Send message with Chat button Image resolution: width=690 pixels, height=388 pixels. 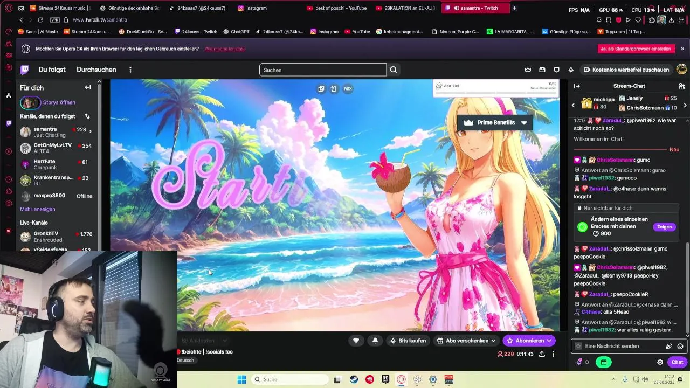tap(677, 362)
